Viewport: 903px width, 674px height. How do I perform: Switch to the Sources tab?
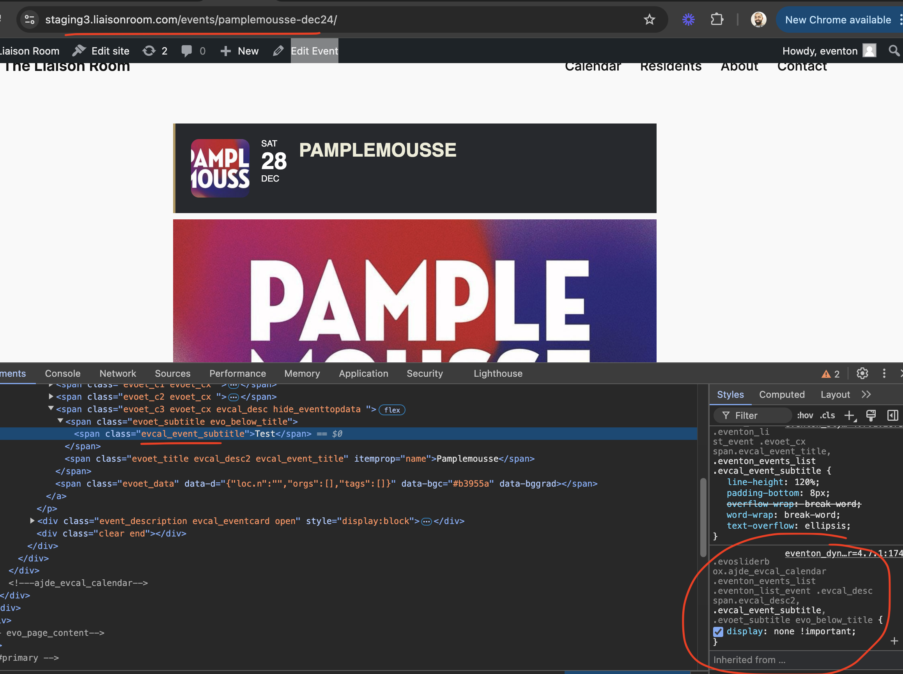click(x=172, y=373)
